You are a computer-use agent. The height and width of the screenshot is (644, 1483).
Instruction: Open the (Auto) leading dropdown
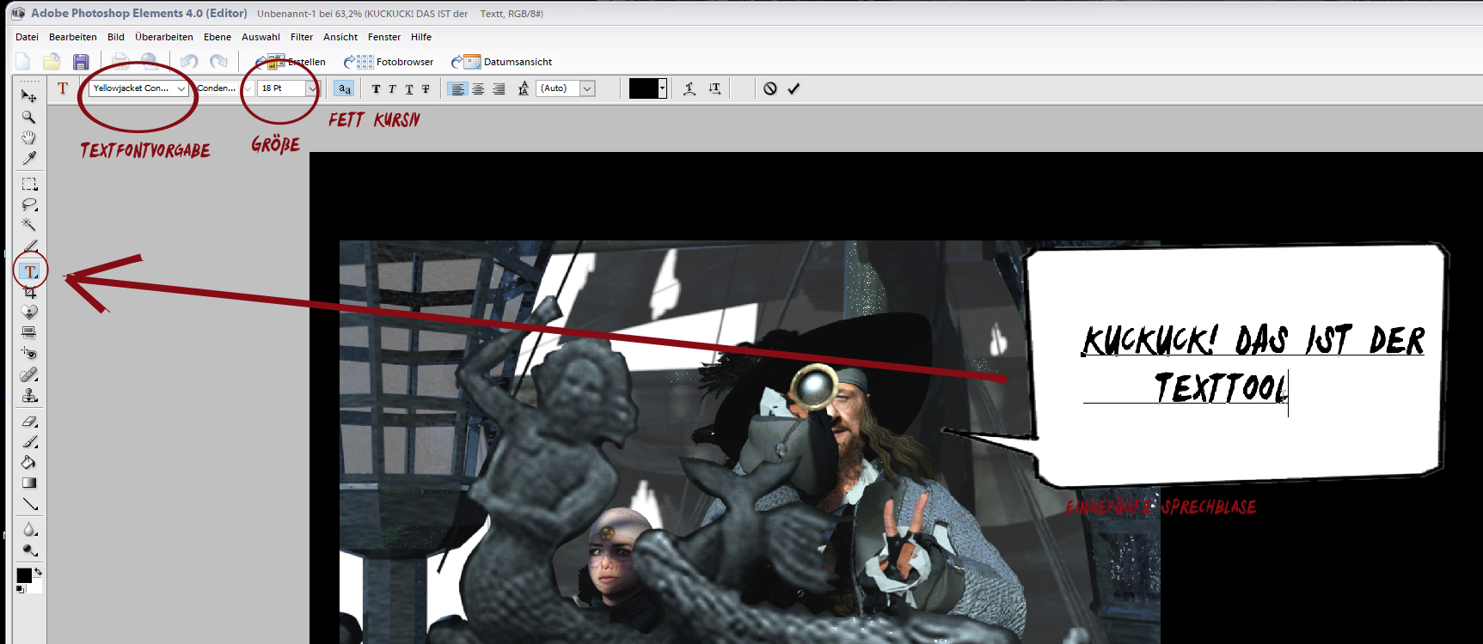click(587, 88)
